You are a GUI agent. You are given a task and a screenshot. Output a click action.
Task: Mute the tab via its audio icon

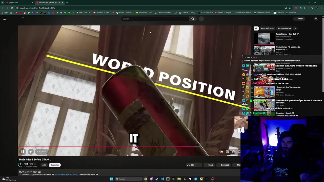click(x=59, y=3)
